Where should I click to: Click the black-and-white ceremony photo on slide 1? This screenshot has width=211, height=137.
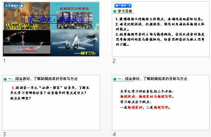[x=75, y=20]
